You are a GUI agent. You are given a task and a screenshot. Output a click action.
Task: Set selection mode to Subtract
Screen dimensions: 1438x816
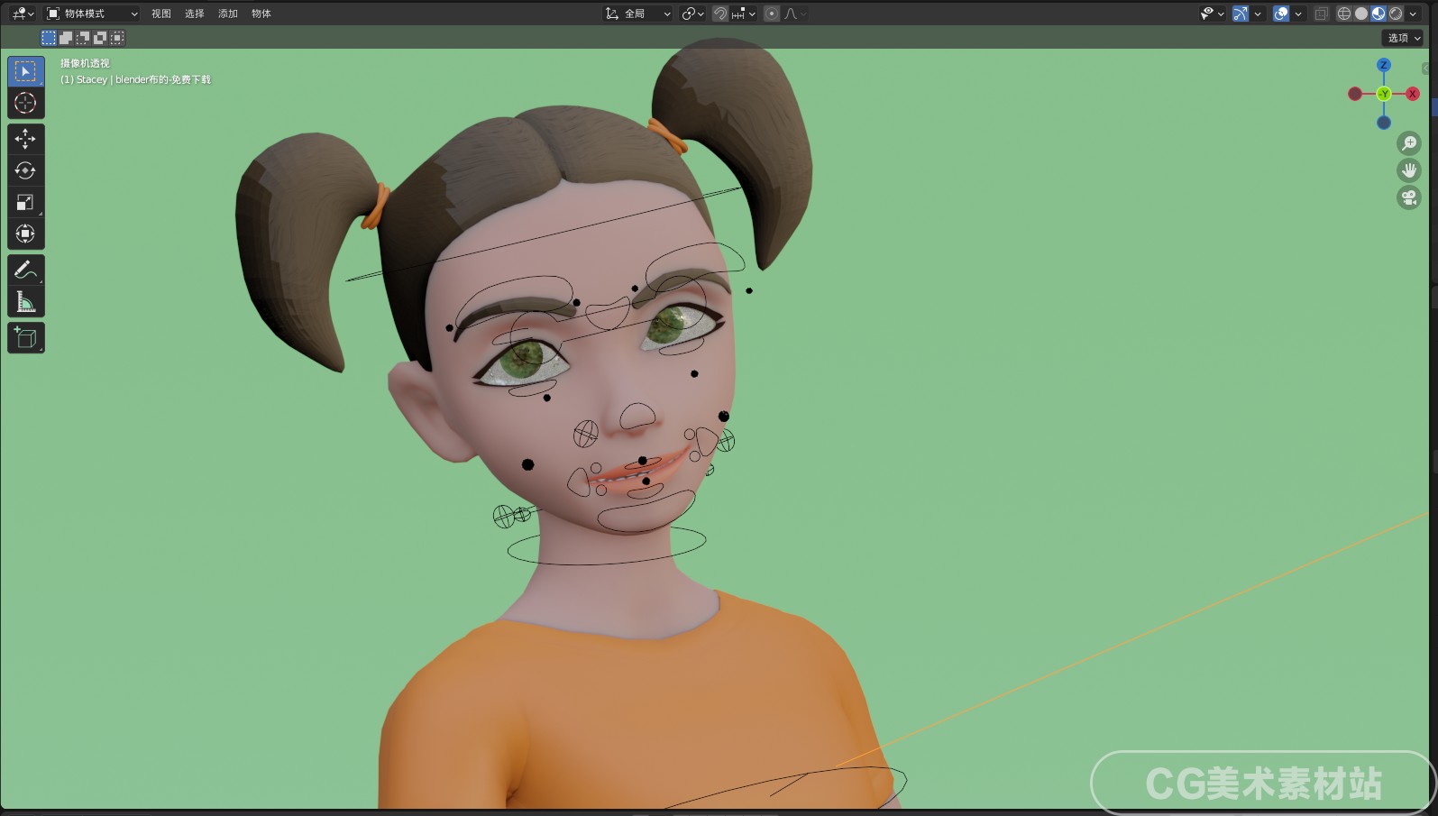pyautogui.click(x=83, y=38)
